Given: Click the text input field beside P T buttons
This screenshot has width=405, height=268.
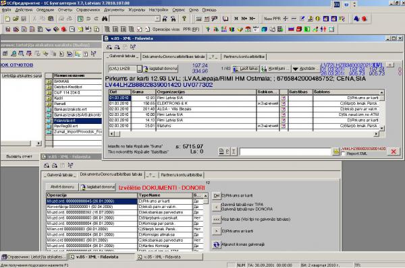Looking at the screenshot, I should [x=285, y=152].
